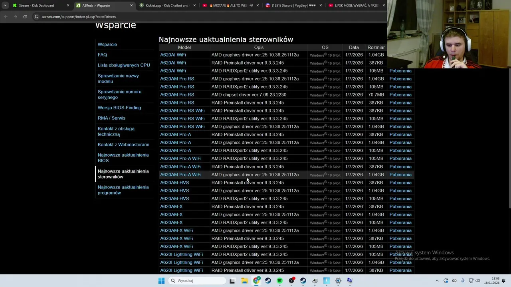The image size is (511, 287).
Task: Click heading Najnowsze uaktualnienia sterowników
Action: [x=226, y=39]
